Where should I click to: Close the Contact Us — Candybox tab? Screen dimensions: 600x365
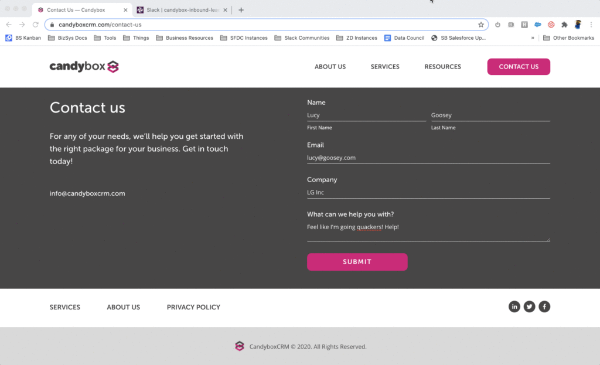coord(125,10)
